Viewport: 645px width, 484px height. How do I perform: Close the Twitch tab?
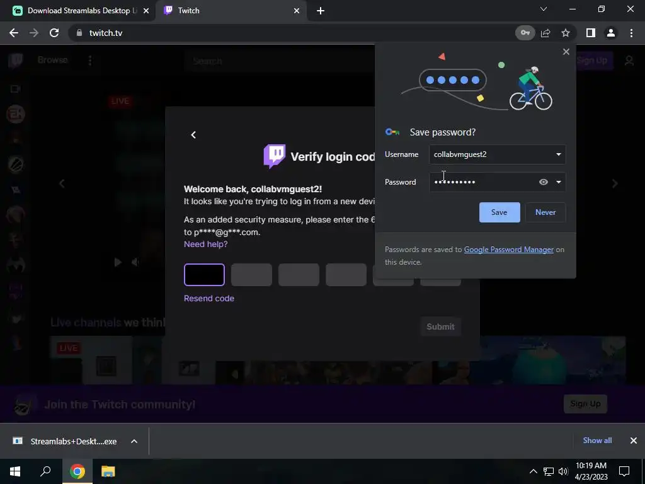297,11
